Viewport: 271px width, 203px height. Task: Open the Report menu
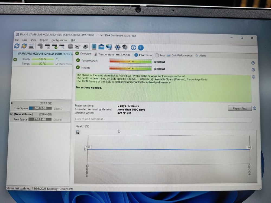pos(44,40)
